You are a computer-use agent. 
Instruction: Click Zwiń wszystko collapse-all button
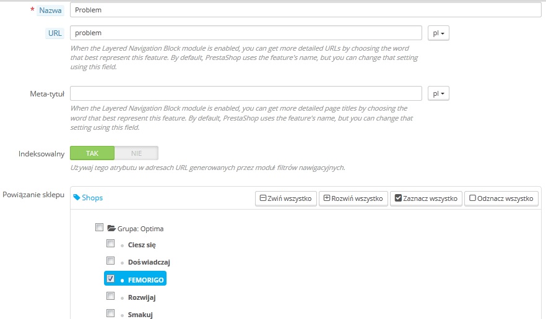pos(285,198)
